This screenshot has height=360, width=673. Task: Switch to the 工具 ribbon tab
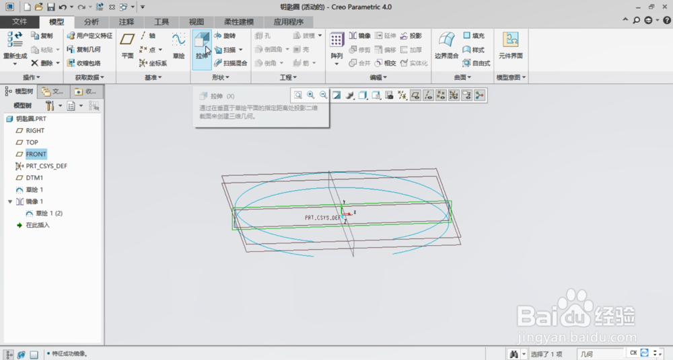162,22
